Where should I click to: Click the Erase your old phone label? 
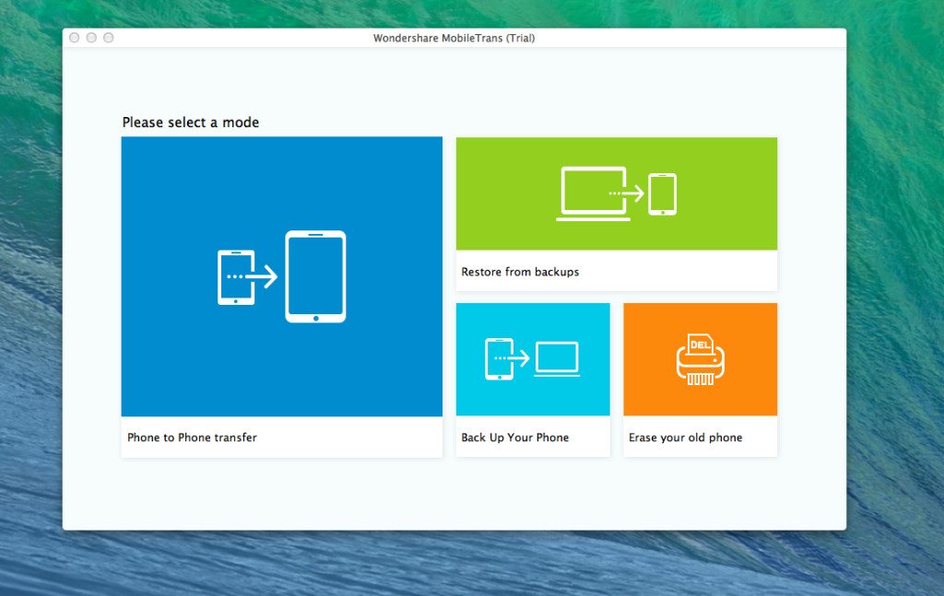685,438
